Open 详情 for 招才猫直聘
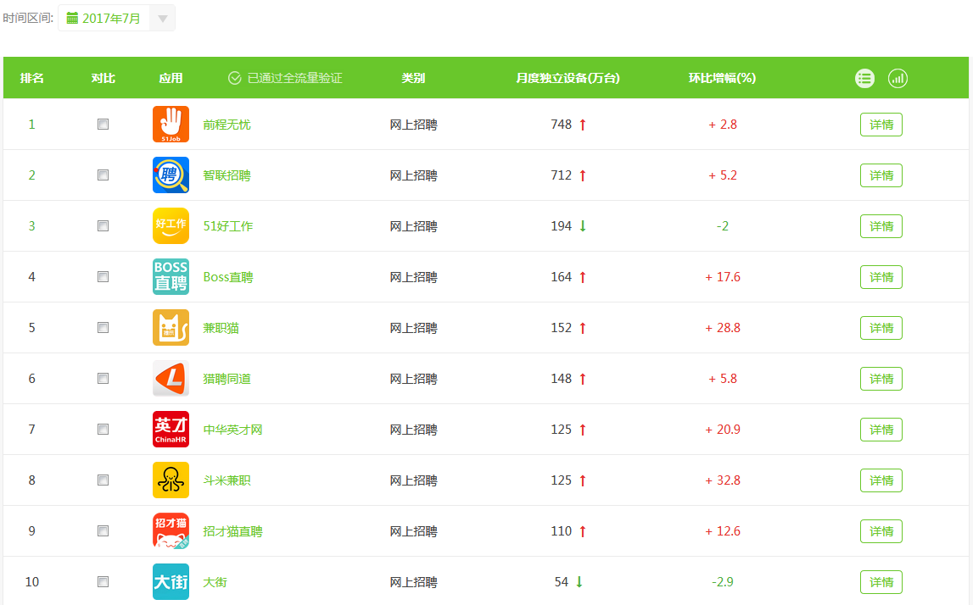 (x=881, y=531)
